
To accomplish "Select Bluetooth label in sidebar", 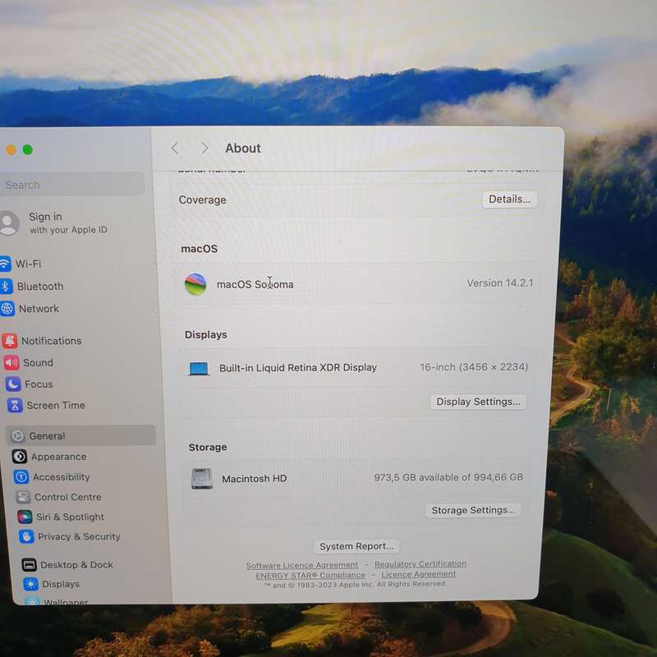I will click(40, 286).
